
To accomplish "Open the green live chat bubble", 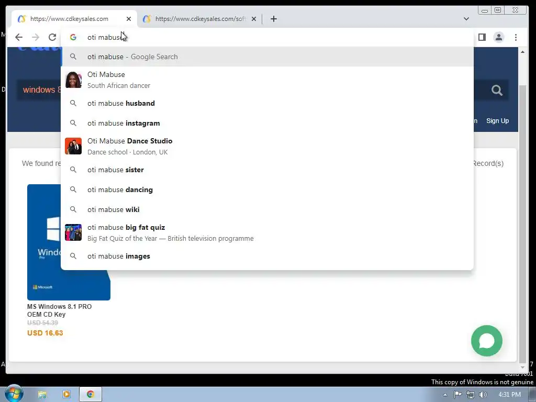I will (486, 341).
